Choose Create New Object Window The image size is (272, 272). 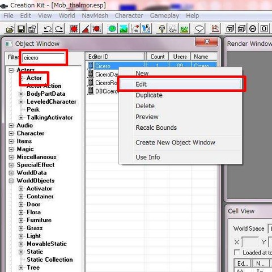point(180,142)
